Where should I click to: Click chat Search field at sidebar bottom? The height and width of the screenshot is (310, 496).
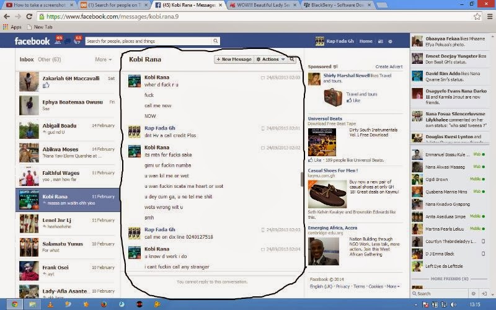(x=440, y=293)
